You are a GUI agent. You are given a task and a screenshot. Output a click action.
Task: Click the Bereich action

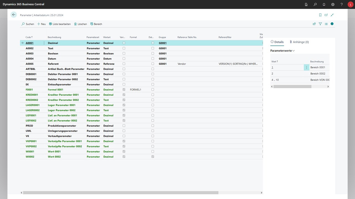point(96,24)
